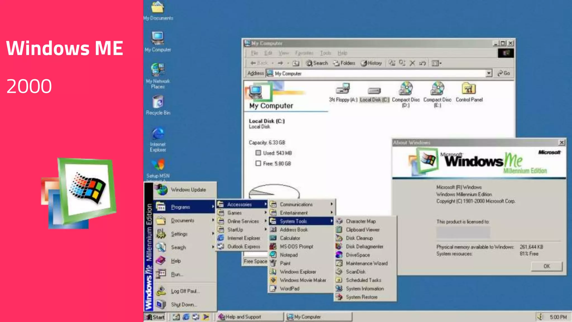Click the Forward arrow in toolbar
This screenshot has height=322, width=572.
[280, 63]
